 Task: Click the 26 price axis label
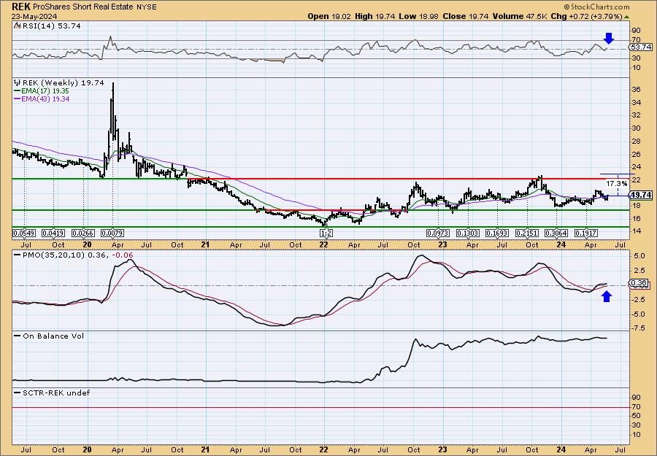(x=636, y=154)
